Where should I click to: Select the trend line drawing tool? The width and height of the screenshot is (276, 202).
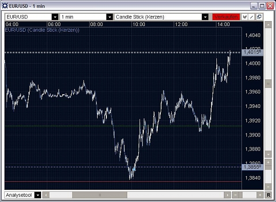252,17
